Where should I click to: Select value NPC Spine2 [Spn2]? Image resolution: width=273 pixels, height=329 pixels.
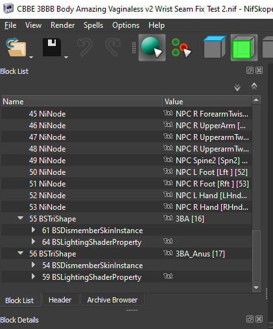[x=211, y=161]
